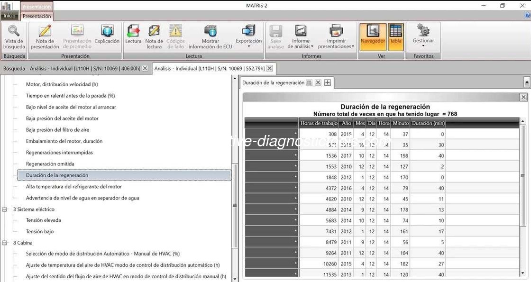This screenshot has height=282, width=531.
Task: Click the Lectura ribbon icon
Action: 133,36
